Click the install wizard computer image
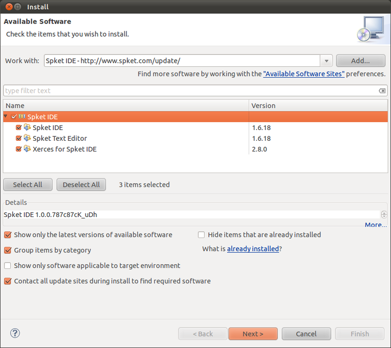 point(371,29)
